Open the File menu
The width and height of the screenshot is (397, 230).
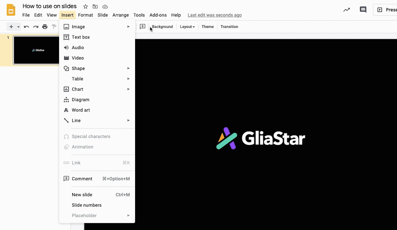(x=26, y=15)
